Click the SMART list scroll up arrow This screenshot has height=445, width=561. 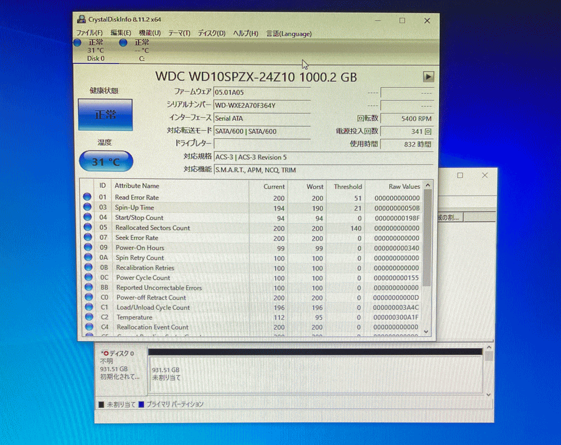(x=428, y=185)
